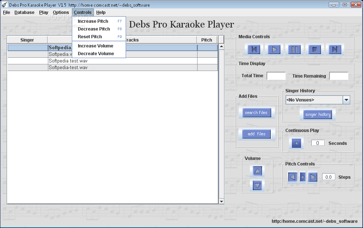
Task: Open the No Venues dropdown arrow
Action: [x=346, y=100]
